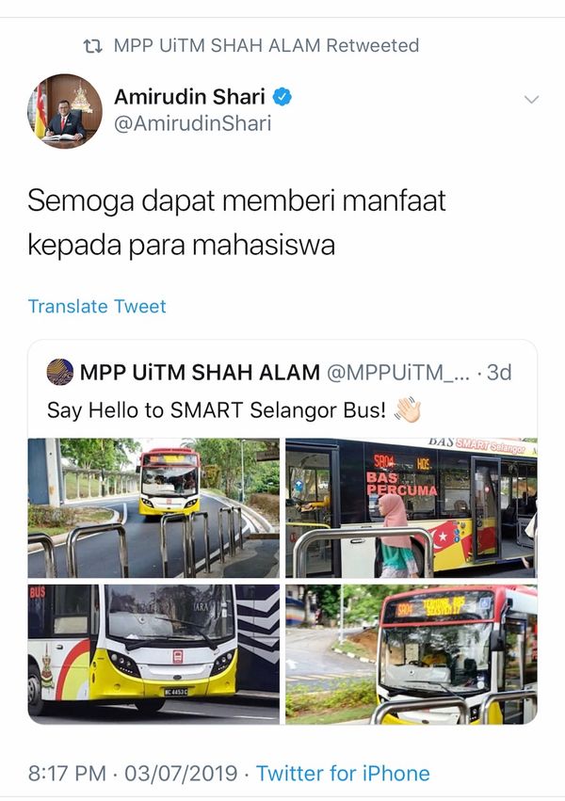Open the @AmirudinShari handle
565x801 pixels.
click(x=193, y=123)
